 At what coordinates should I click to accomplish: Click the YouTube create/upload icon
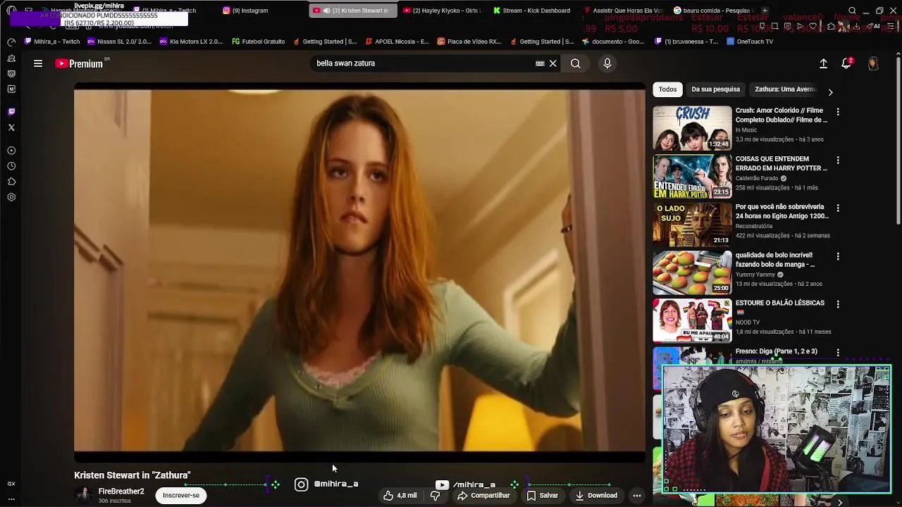[823, 63]
